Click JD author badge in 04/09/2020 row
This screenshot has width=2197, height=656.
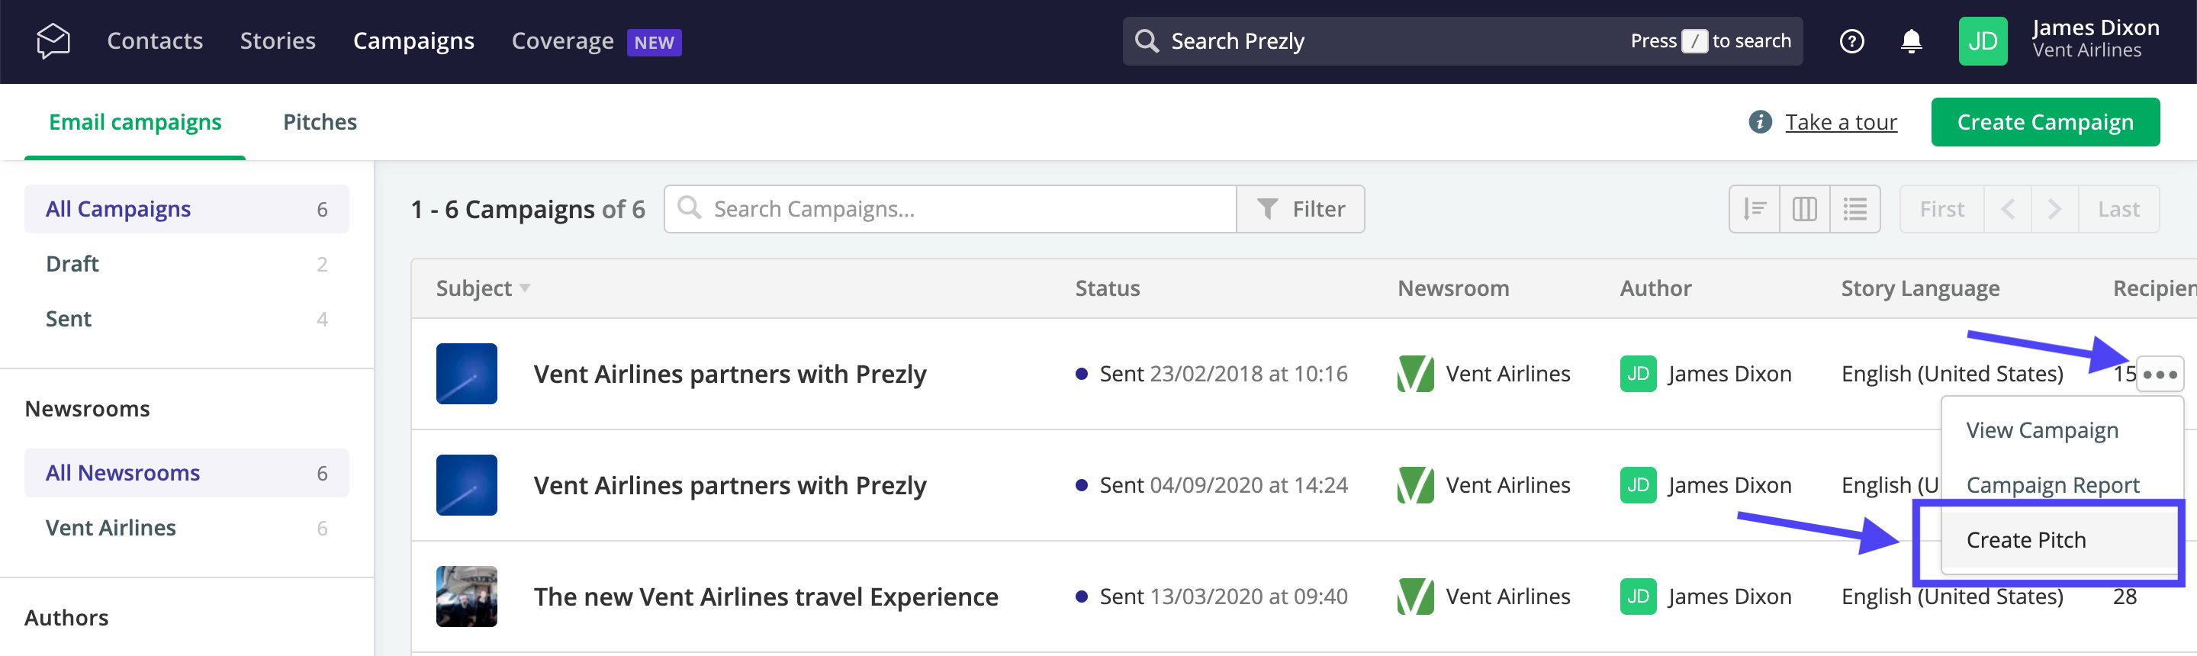(x=1638, y=485)
